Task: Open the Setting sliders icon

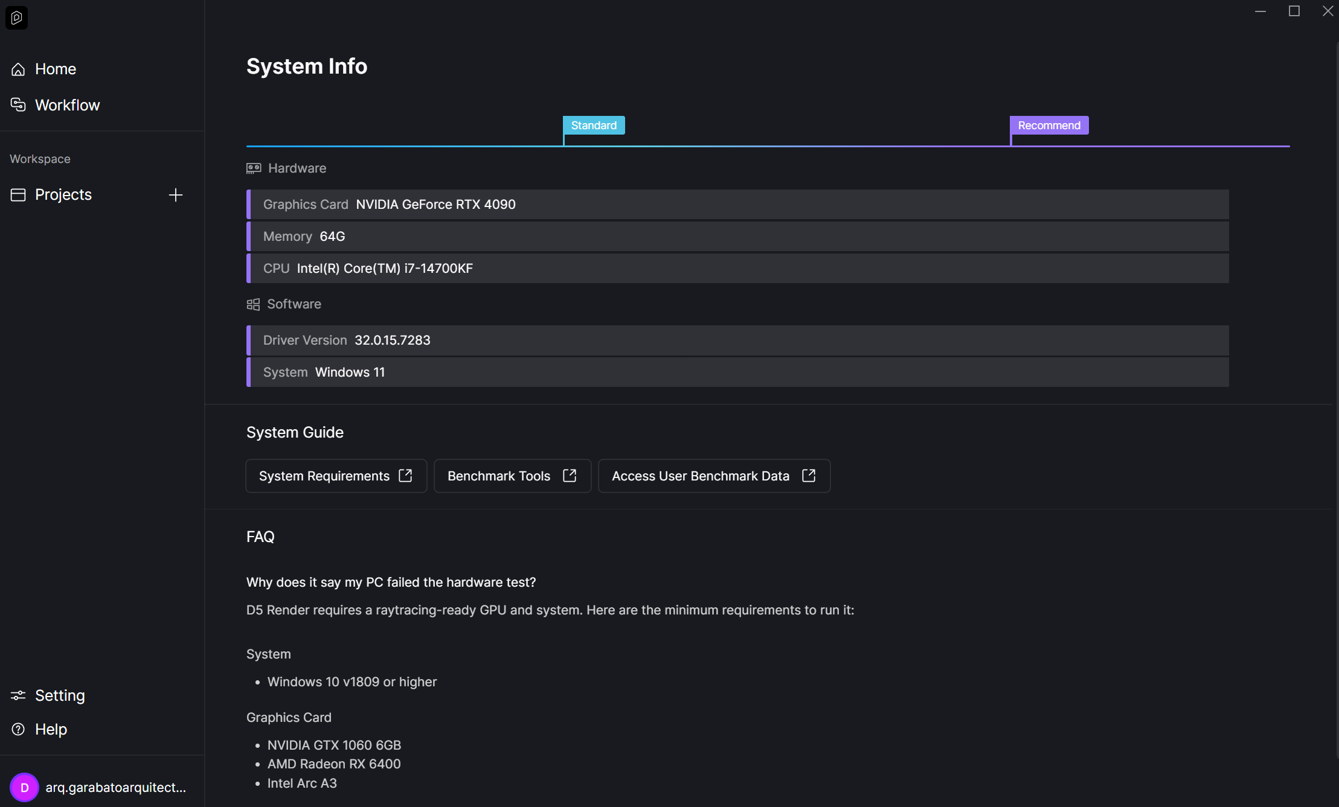Action: point(18,695)
